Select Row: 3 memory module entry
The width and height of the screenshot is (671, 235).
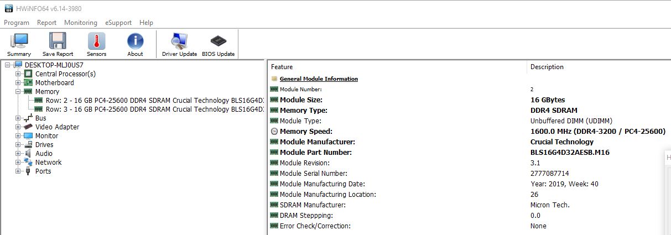pos(155,109)
